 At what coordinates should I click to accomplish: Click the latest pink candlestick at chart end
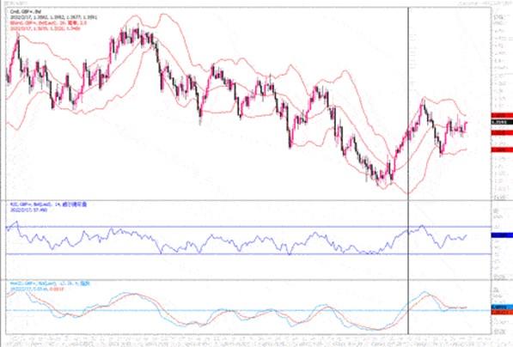coord(466,127)
